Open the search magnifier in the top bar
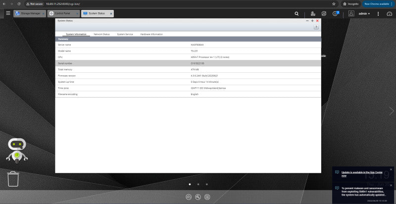The height and width of the screenshot is (204, 396). click(297, 14)
